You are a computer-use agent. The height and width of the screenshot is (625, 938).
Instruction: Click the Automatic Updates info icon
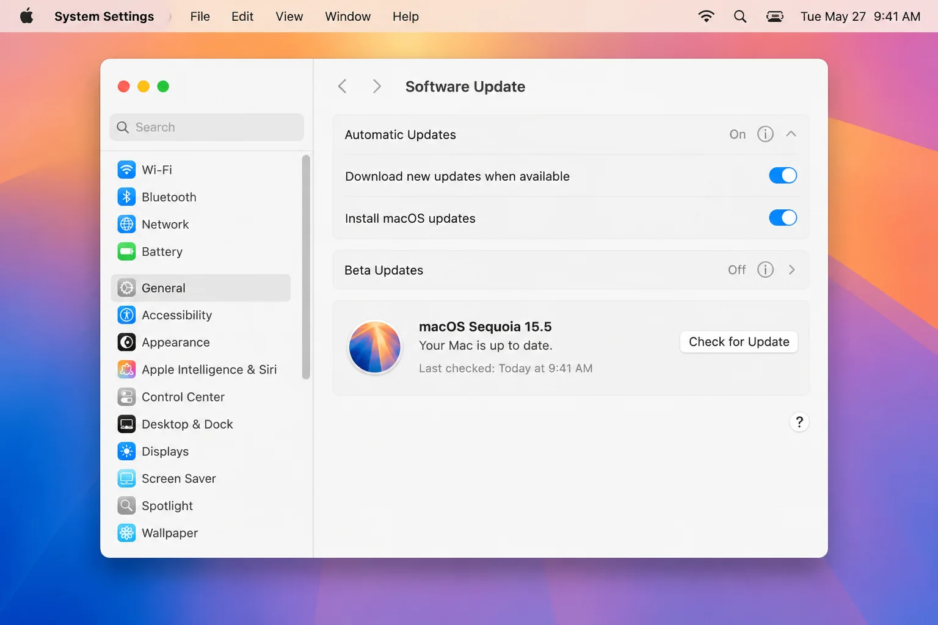tap(765, 134)
